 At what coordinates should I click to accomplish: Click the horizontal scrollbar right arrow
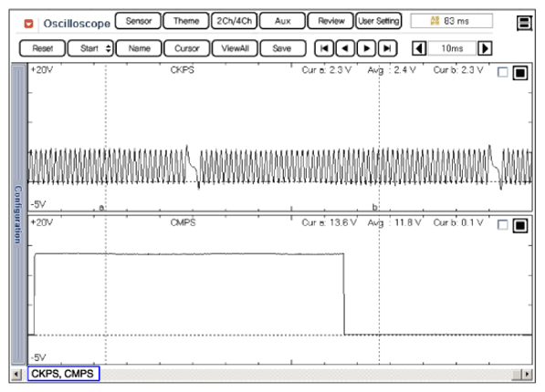(x=528, y=374)
